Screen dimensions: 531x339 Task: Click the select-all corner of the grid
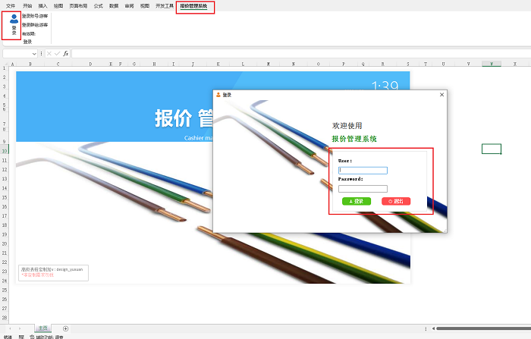[x=5, y=64]
